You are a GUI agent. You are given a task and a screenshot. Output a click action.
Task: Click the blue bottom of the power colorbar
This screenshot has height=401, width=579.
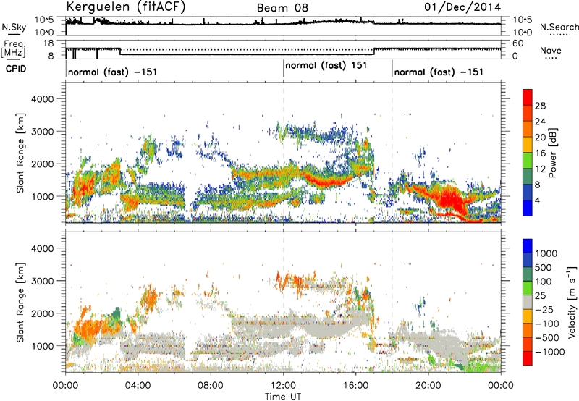(x=528, y=208)
